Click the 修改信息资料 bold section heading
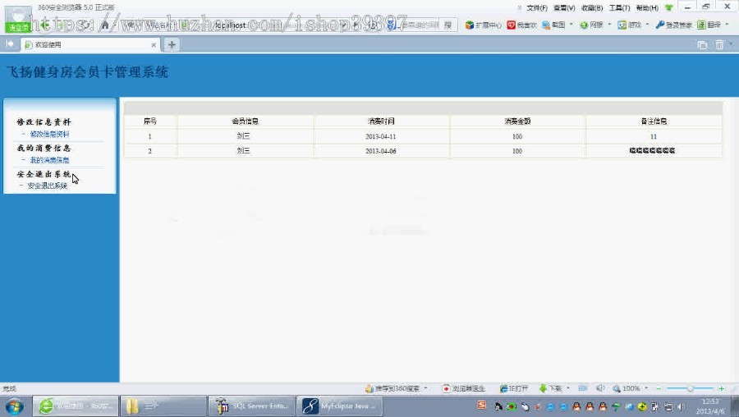The width and height of the screenshot is (739, 417). click(44, 122)
